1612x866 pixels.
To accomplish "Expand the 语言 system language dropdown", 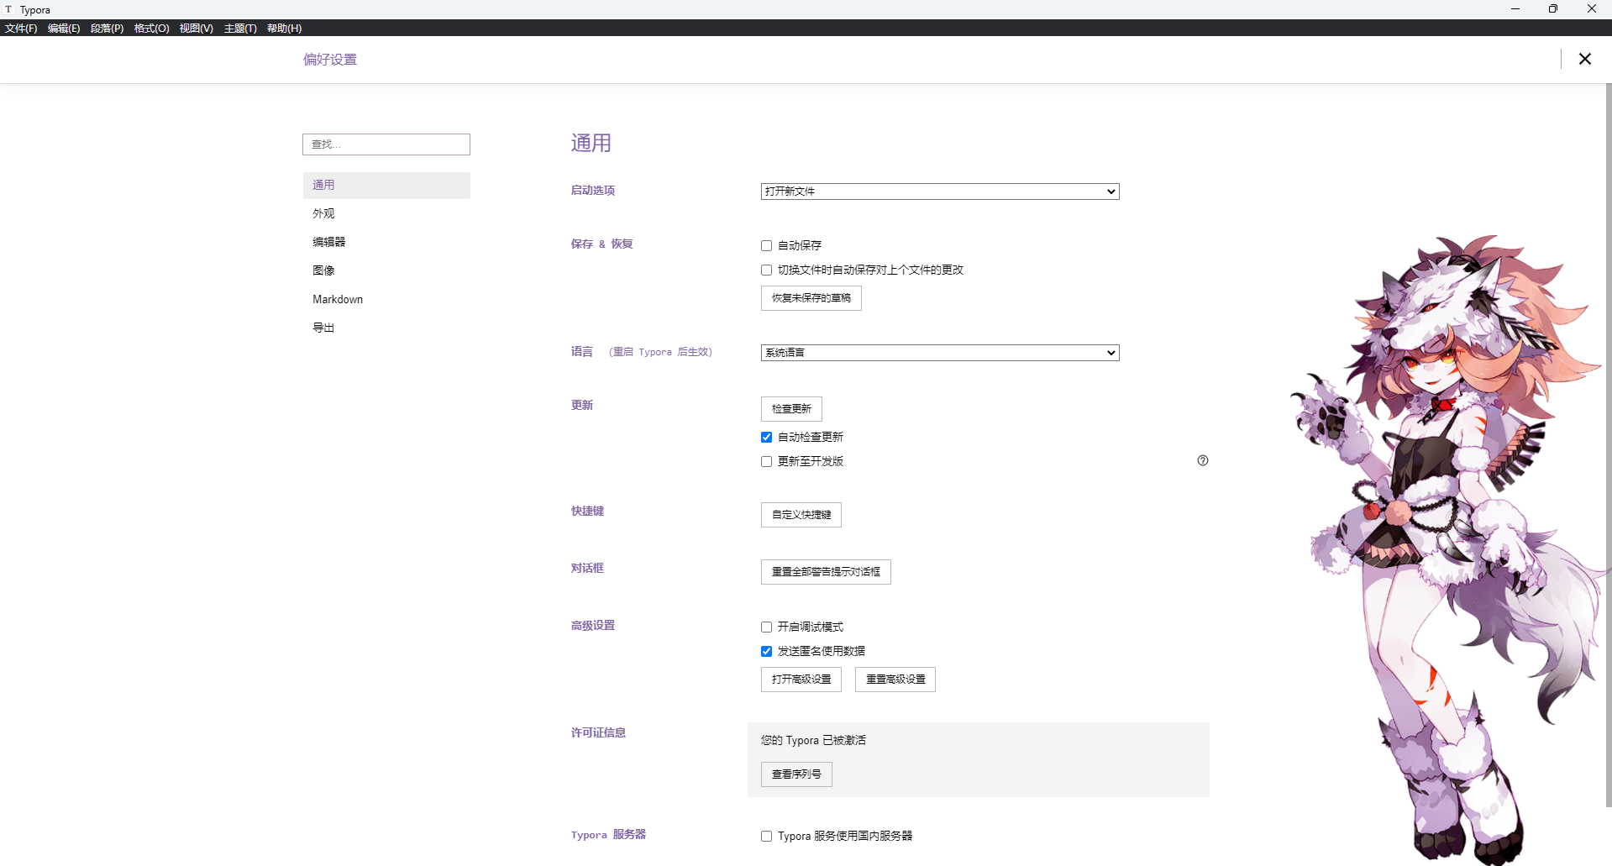I will (x=939, y=353).
